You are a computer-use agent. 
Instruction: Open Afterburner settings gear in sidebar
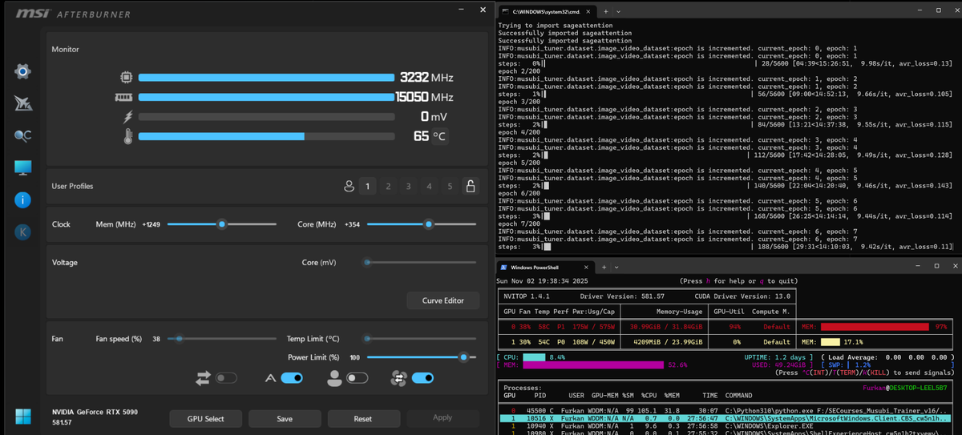pos(22,71)
